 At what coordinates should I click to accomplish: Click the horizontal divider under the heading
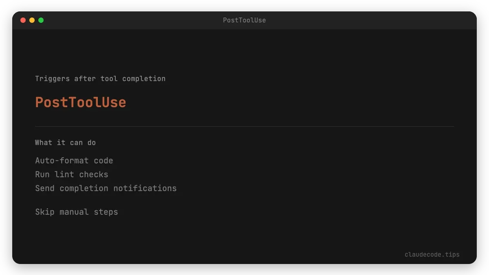click(x=244, y=127)
